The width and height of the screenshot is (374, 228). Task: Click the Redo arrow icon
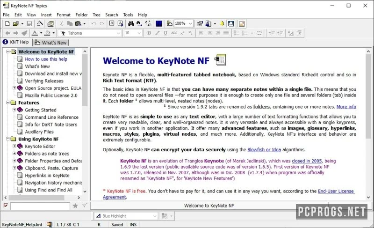102,23
